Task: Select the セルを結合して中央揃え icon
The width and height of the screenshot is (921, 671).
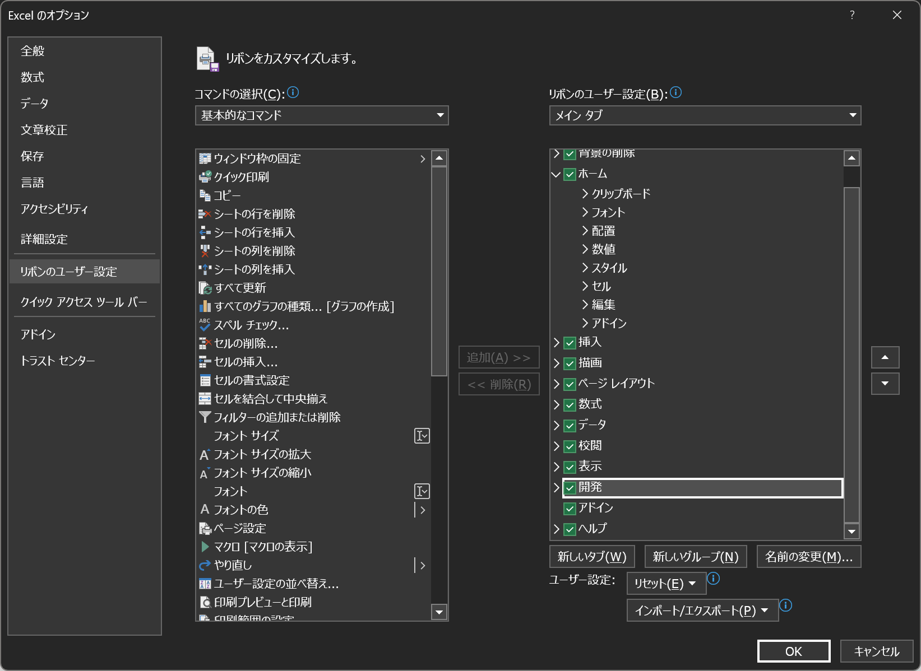Action: (x=205, y=399)
